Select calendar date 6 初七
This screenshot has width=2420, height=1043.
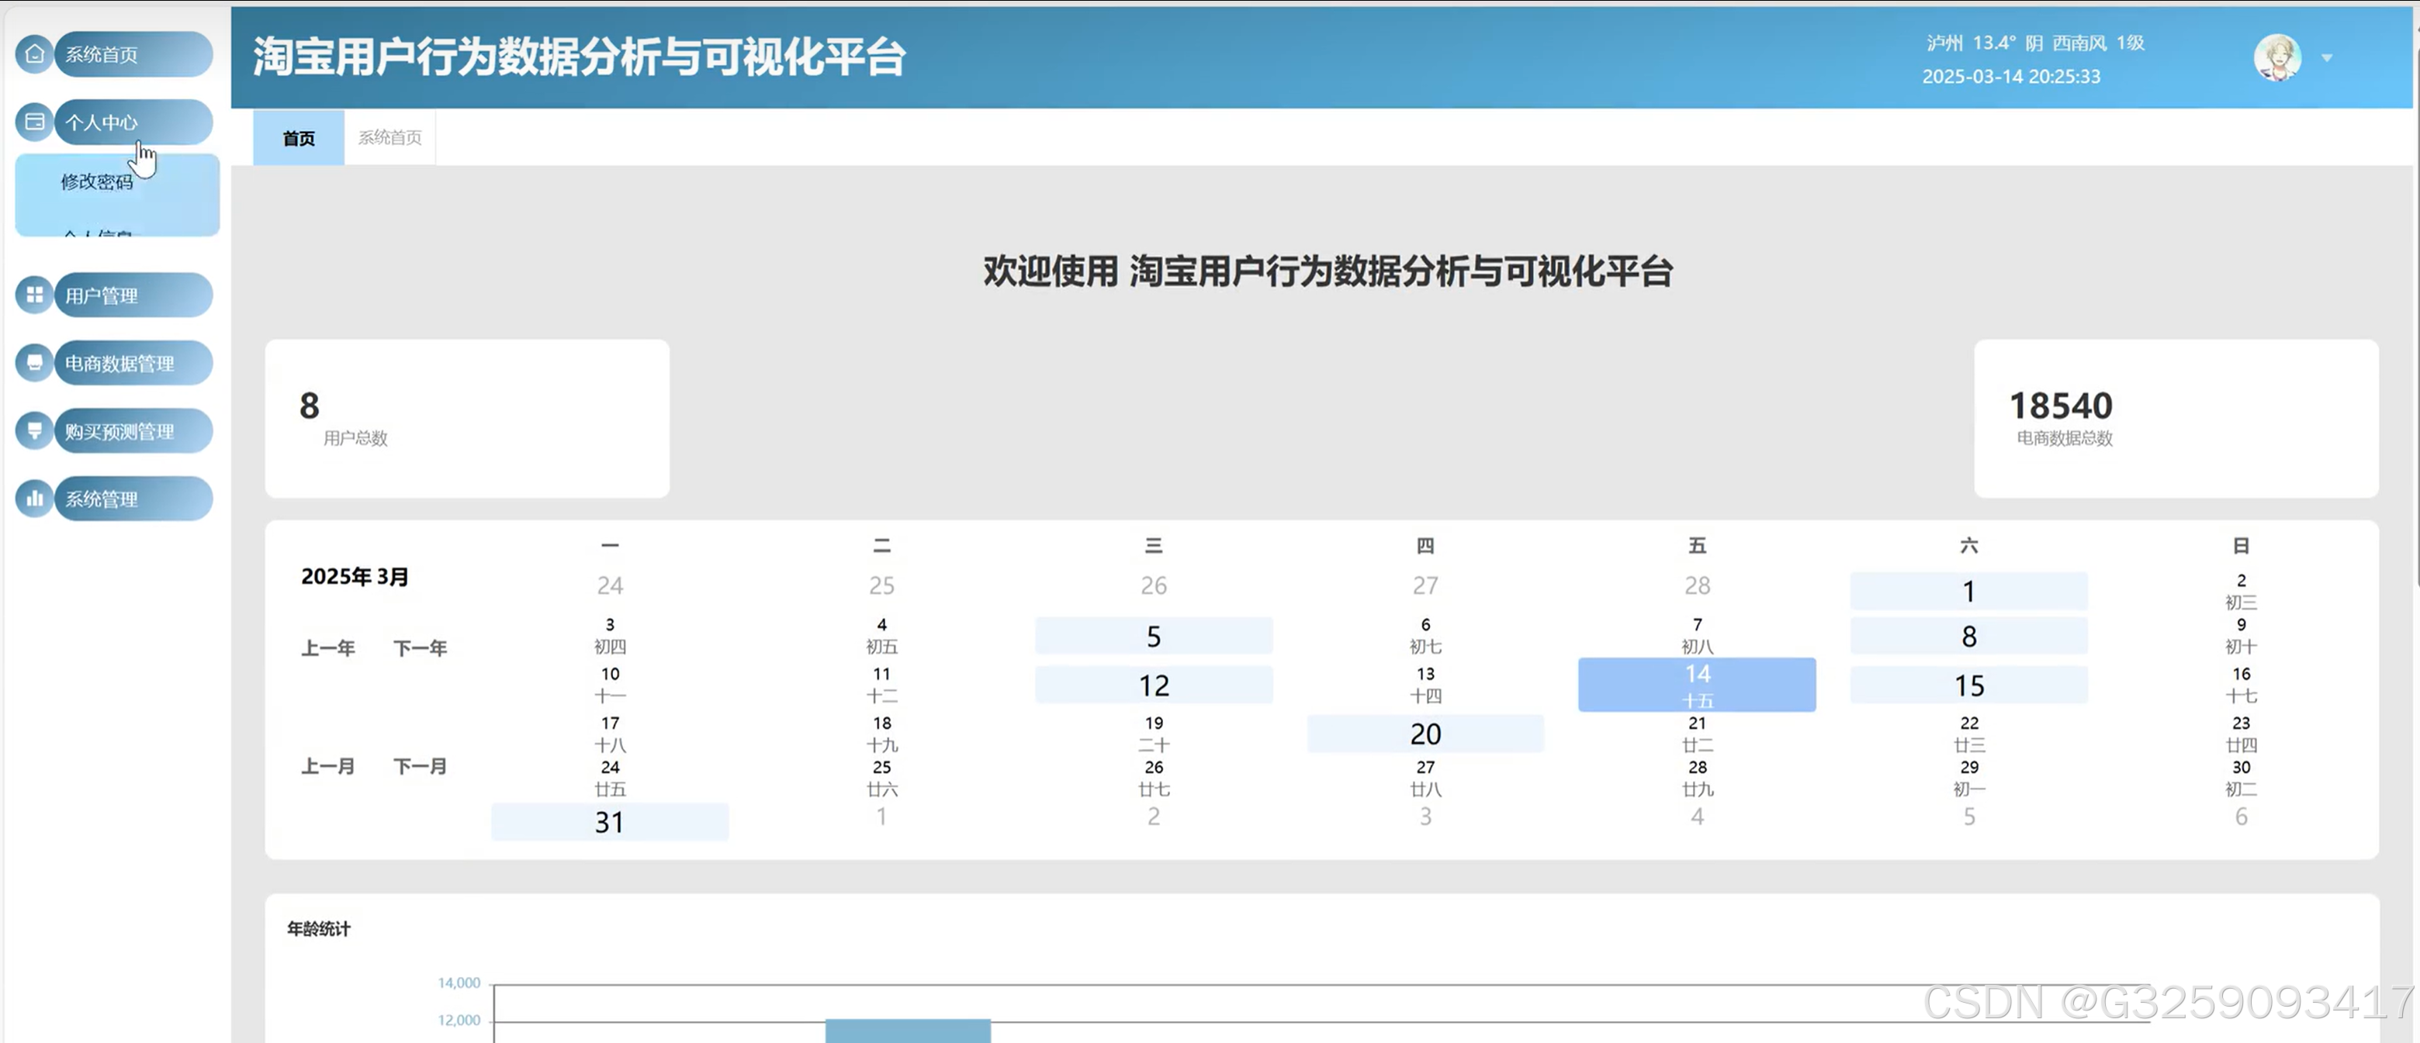point(1425,636)
